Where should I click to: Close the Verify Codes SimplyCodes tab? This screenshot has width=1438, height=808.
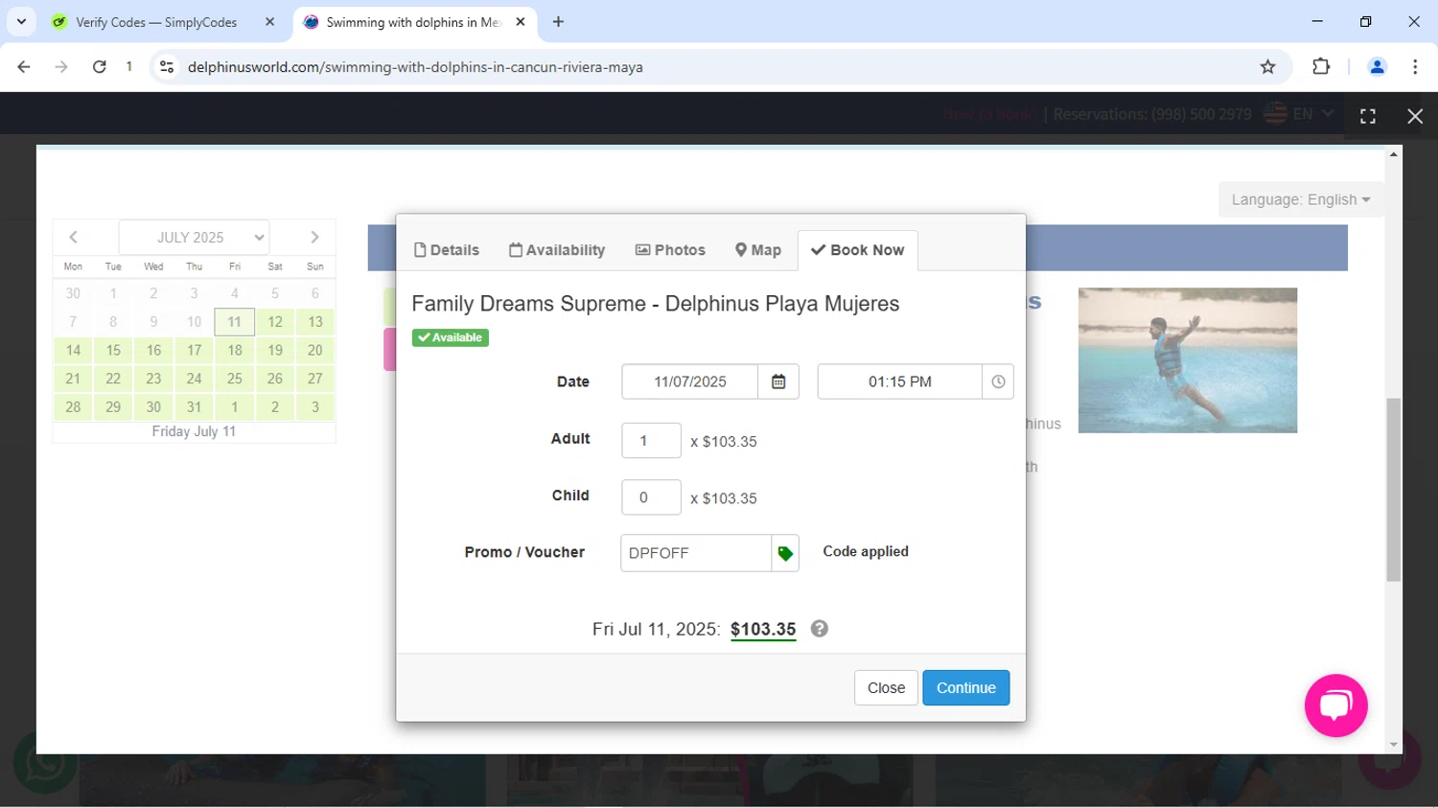click(x=270, y=22)
